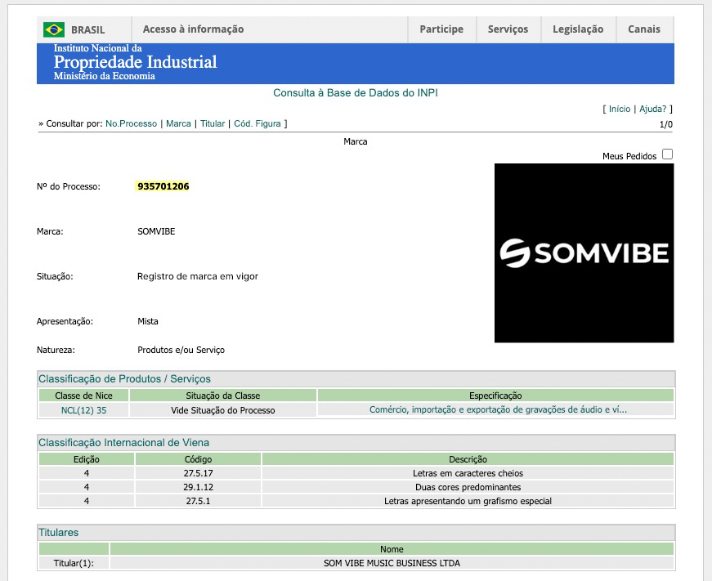
Task: Click the SOMVIBE brand name value
Action: click(x=156, y=231)
